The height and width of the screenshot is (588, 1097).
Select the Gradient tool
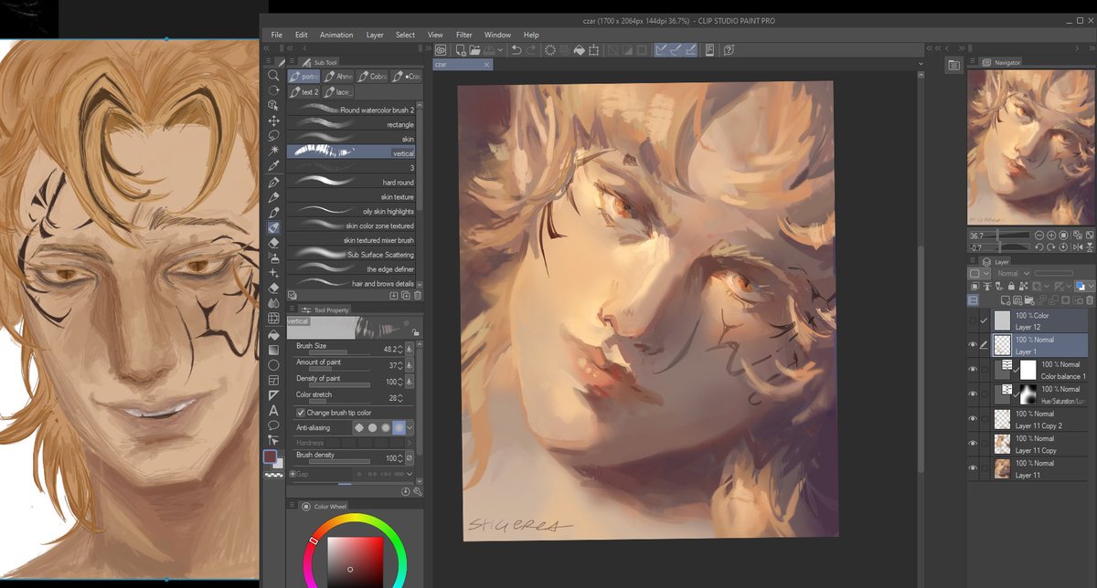[273, 350]
